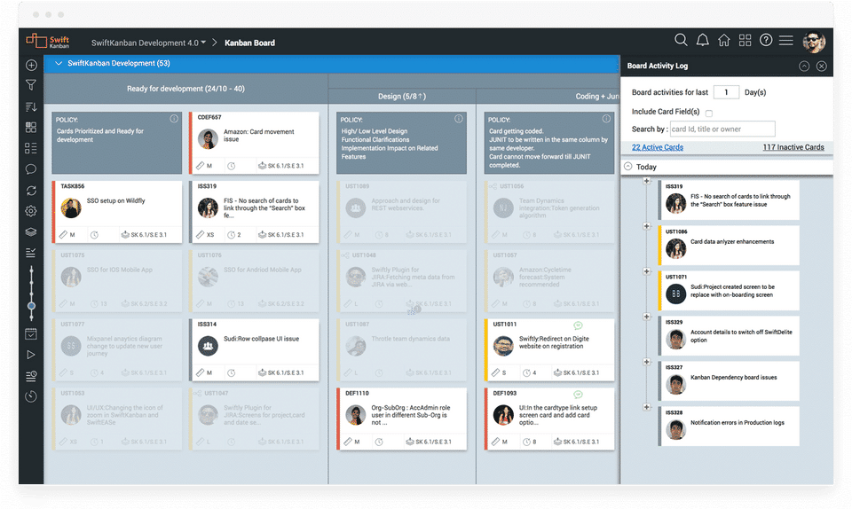Open Sudi:Row collpase UI issue card
This screenshot has height=509, width=852.
pyautogui.click(x=254, y=349)
